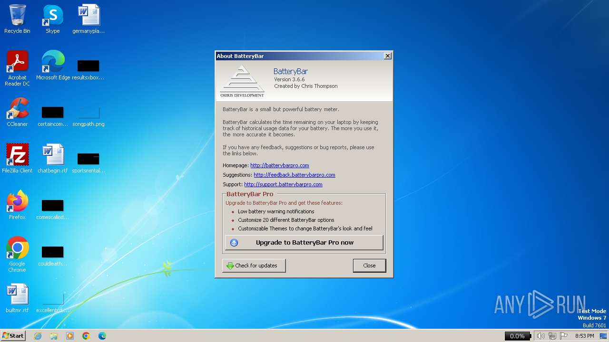Click 'Customize 20 different BatteryBar options' text
Image resolution: width=609 pixels, height=342 pixels.
286,220
